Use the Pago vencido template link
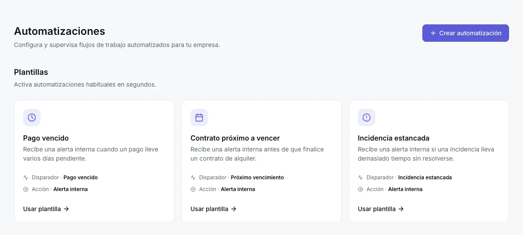Viewport: 523px width, 235px height. coord(46,209)
